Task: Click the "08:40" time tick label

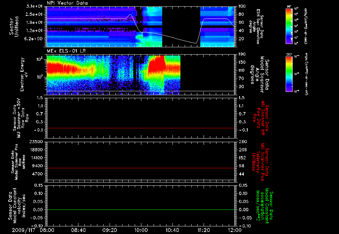Action: click(78, 230)
